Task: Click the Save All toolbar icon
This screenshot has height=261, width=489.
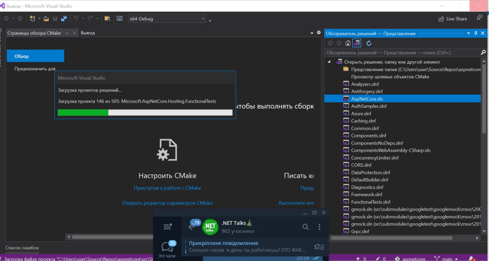Action: coord(64,18)
